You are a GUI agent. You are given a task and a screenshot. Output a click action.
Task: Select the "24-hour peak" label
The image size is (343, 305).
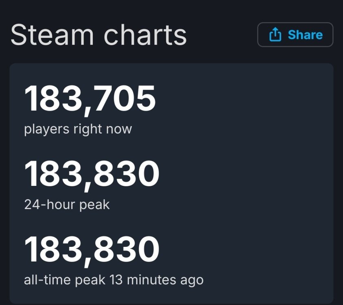pos(67,204)
